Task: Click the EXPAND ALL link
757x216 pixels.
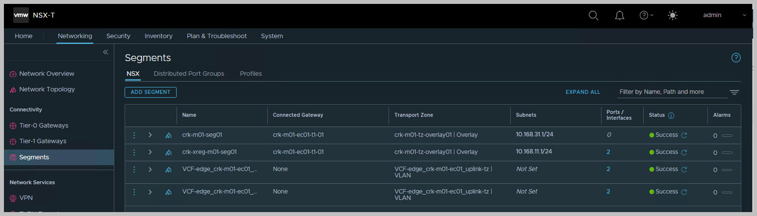Action: 583,92
